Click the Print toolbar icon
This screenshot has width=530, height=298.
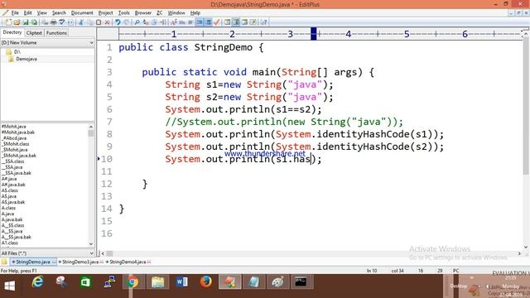pyautogui.click(x=54, y=22)
